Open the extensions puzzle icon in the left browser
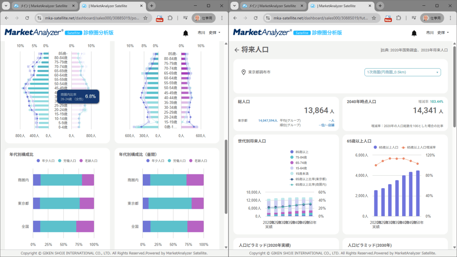457x257 pixels. (x=170, y=18)
